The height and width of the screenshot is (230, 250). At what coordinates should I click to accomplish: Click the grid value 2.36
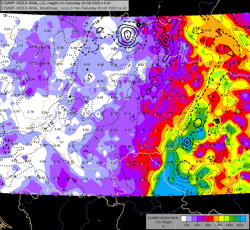pos(85,179)
